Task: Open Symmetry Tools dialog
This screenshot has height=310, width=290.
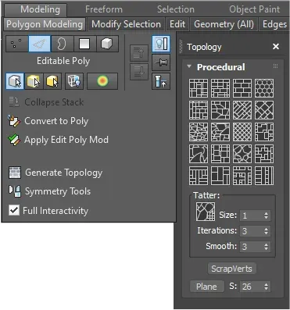Action: tap(49, 191)
